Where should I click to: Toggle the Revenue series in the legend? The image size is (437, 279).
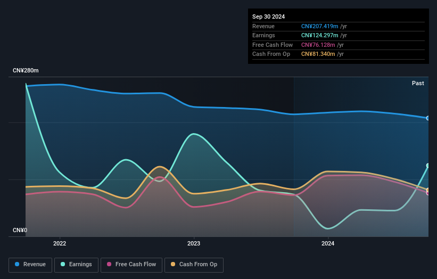30,265
